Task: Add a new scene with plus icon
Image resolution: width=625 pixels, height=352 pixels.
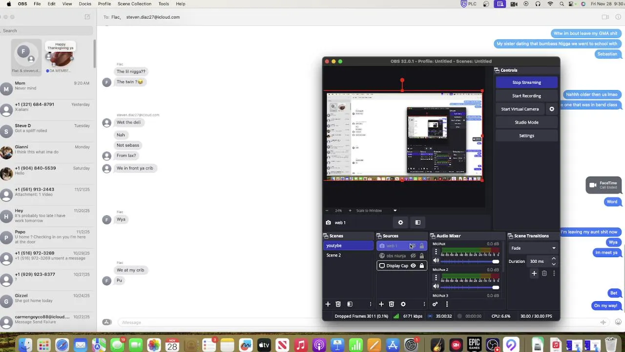Action: [x=328, y=304]
